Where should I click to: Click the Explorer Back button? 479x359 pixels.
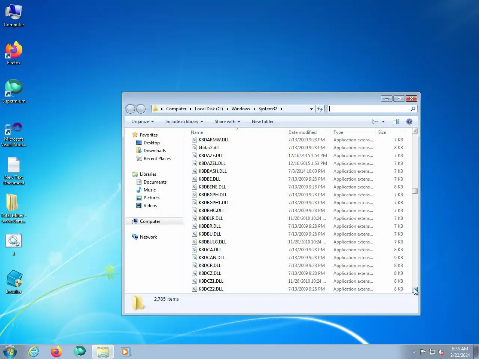coord(130,109)
